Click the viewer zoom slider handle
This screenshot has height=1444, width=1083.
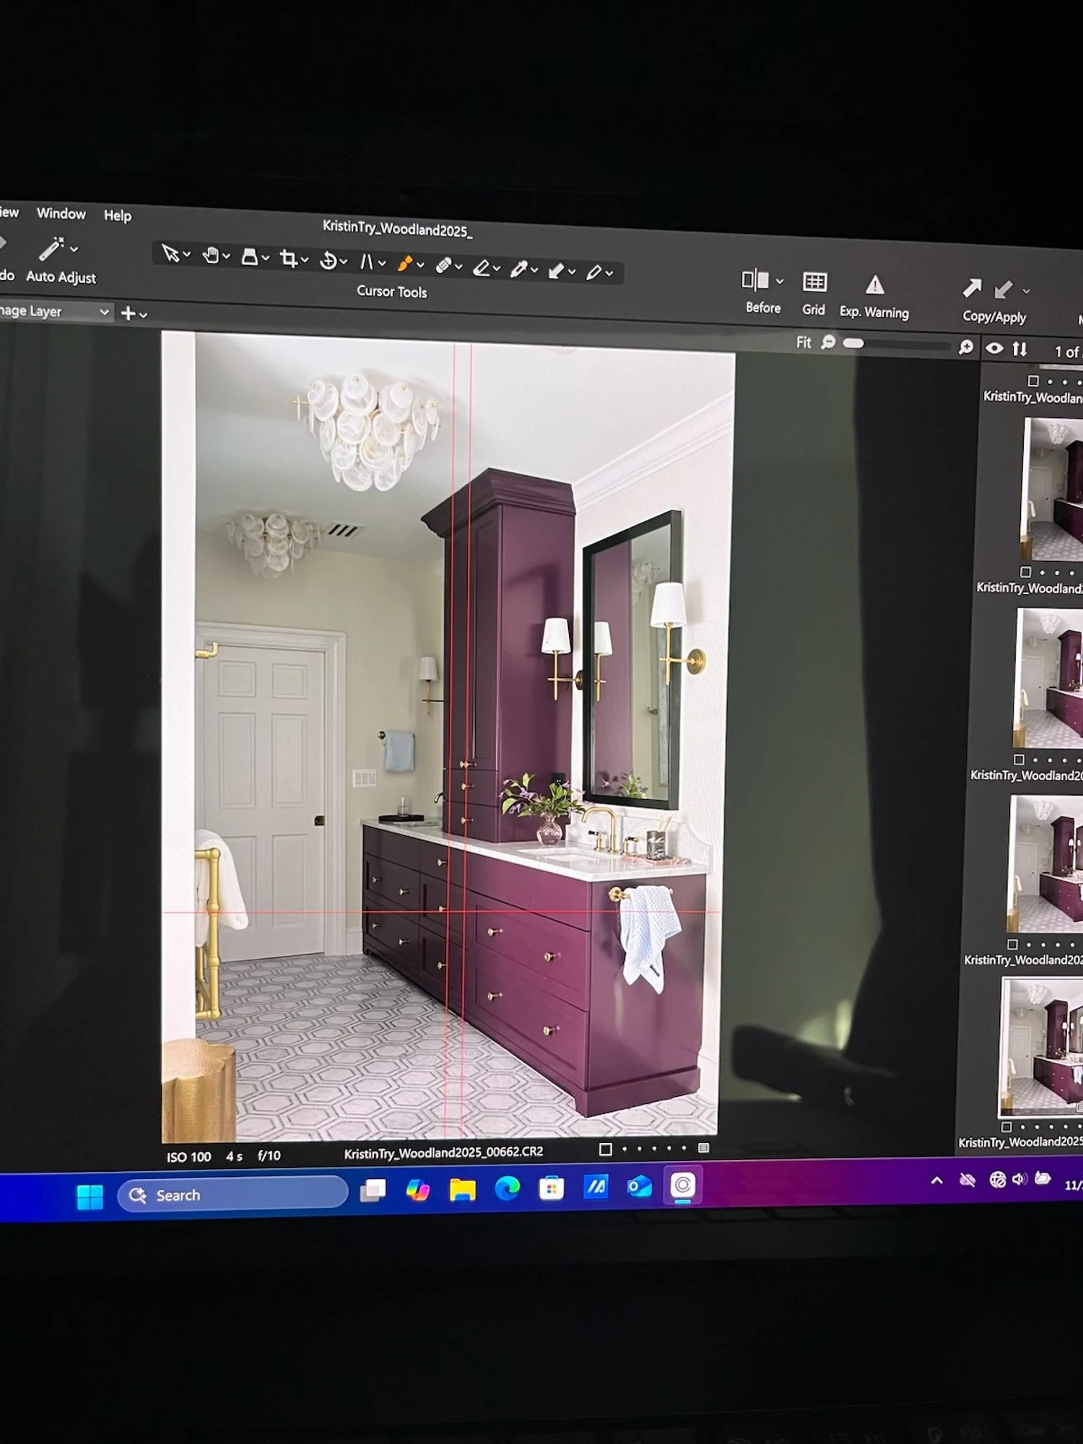(x=853, y=343)
